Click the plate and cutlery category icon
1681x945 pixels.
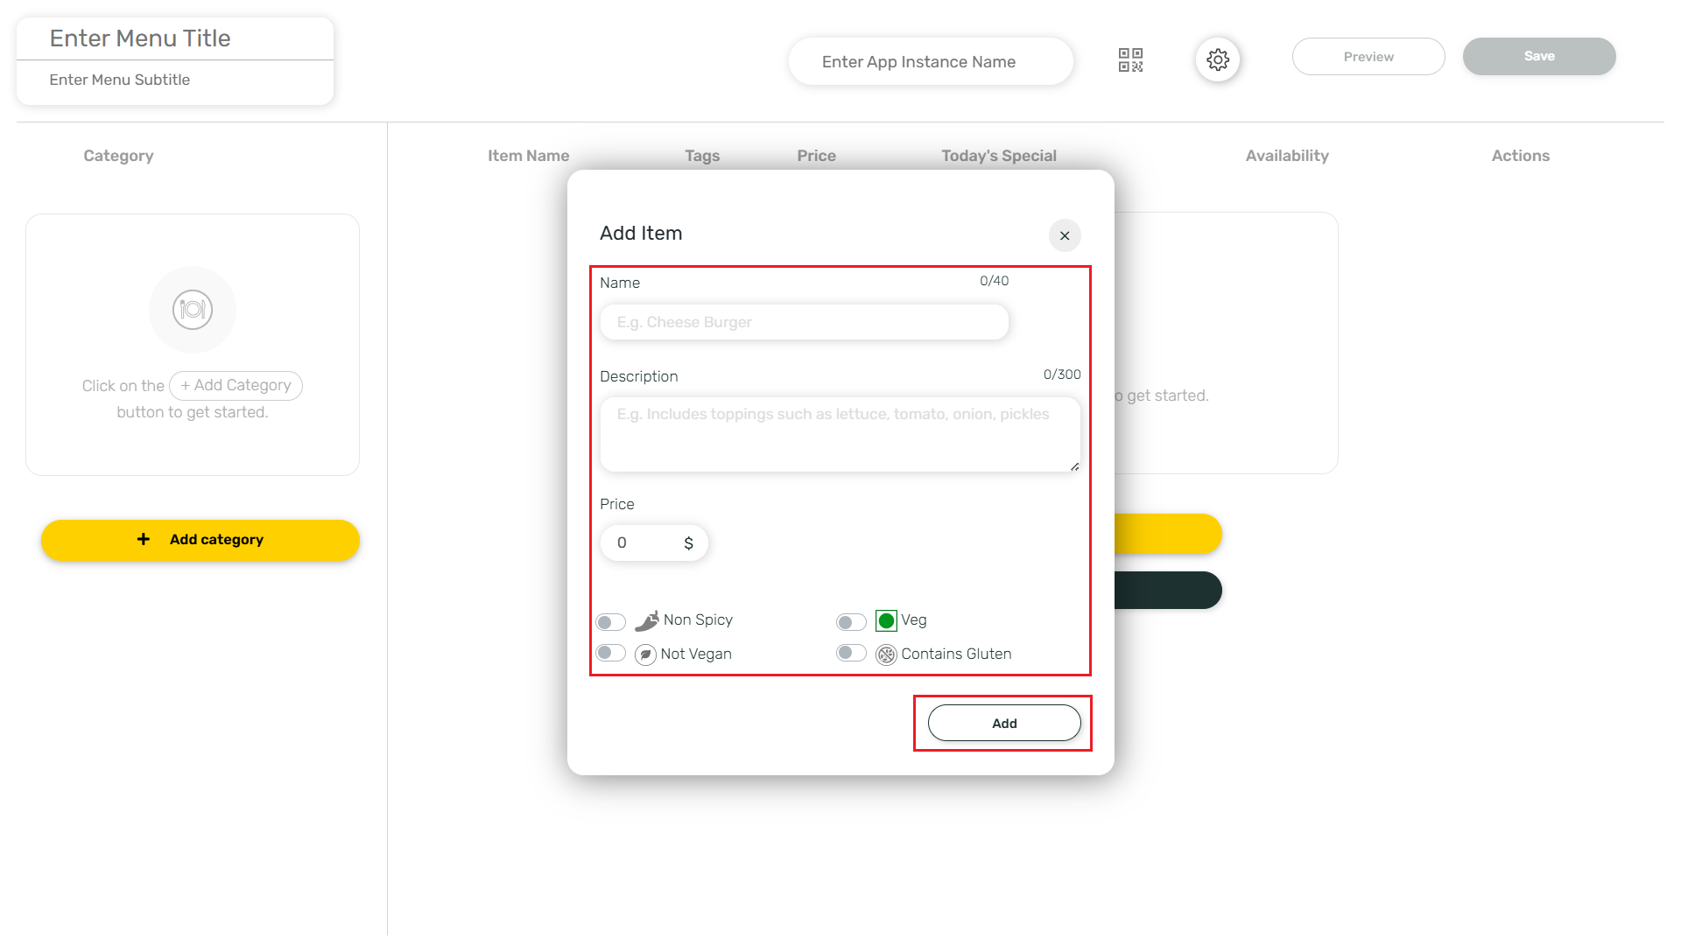coord(193,310)
